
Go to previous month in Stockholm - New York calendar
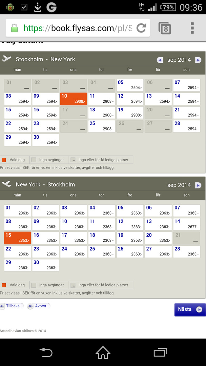click(x=160, y=60)
